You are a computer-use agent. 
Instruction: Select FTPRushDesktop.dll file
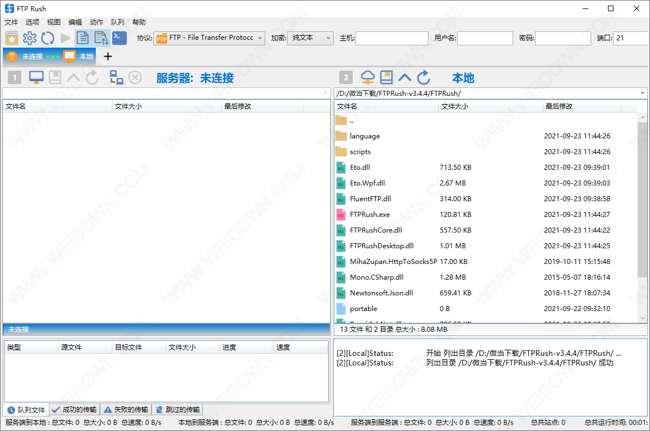coord(486,246)
